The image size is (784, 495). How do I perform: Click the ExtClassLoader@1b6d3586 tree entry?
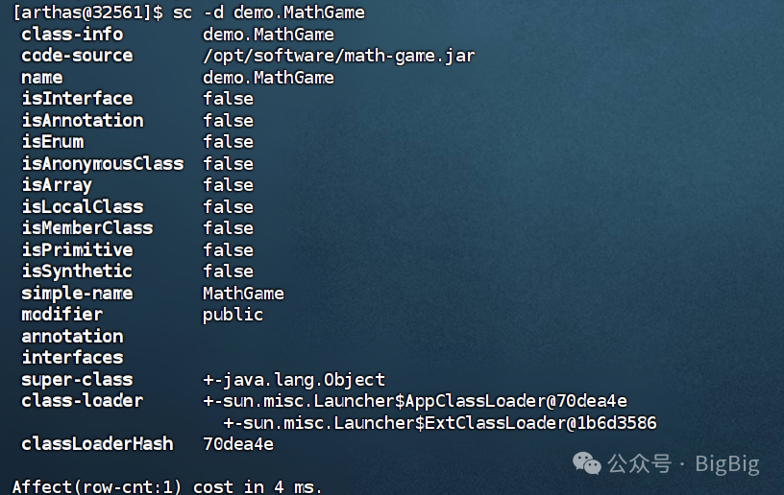click(x=439, y=423)
